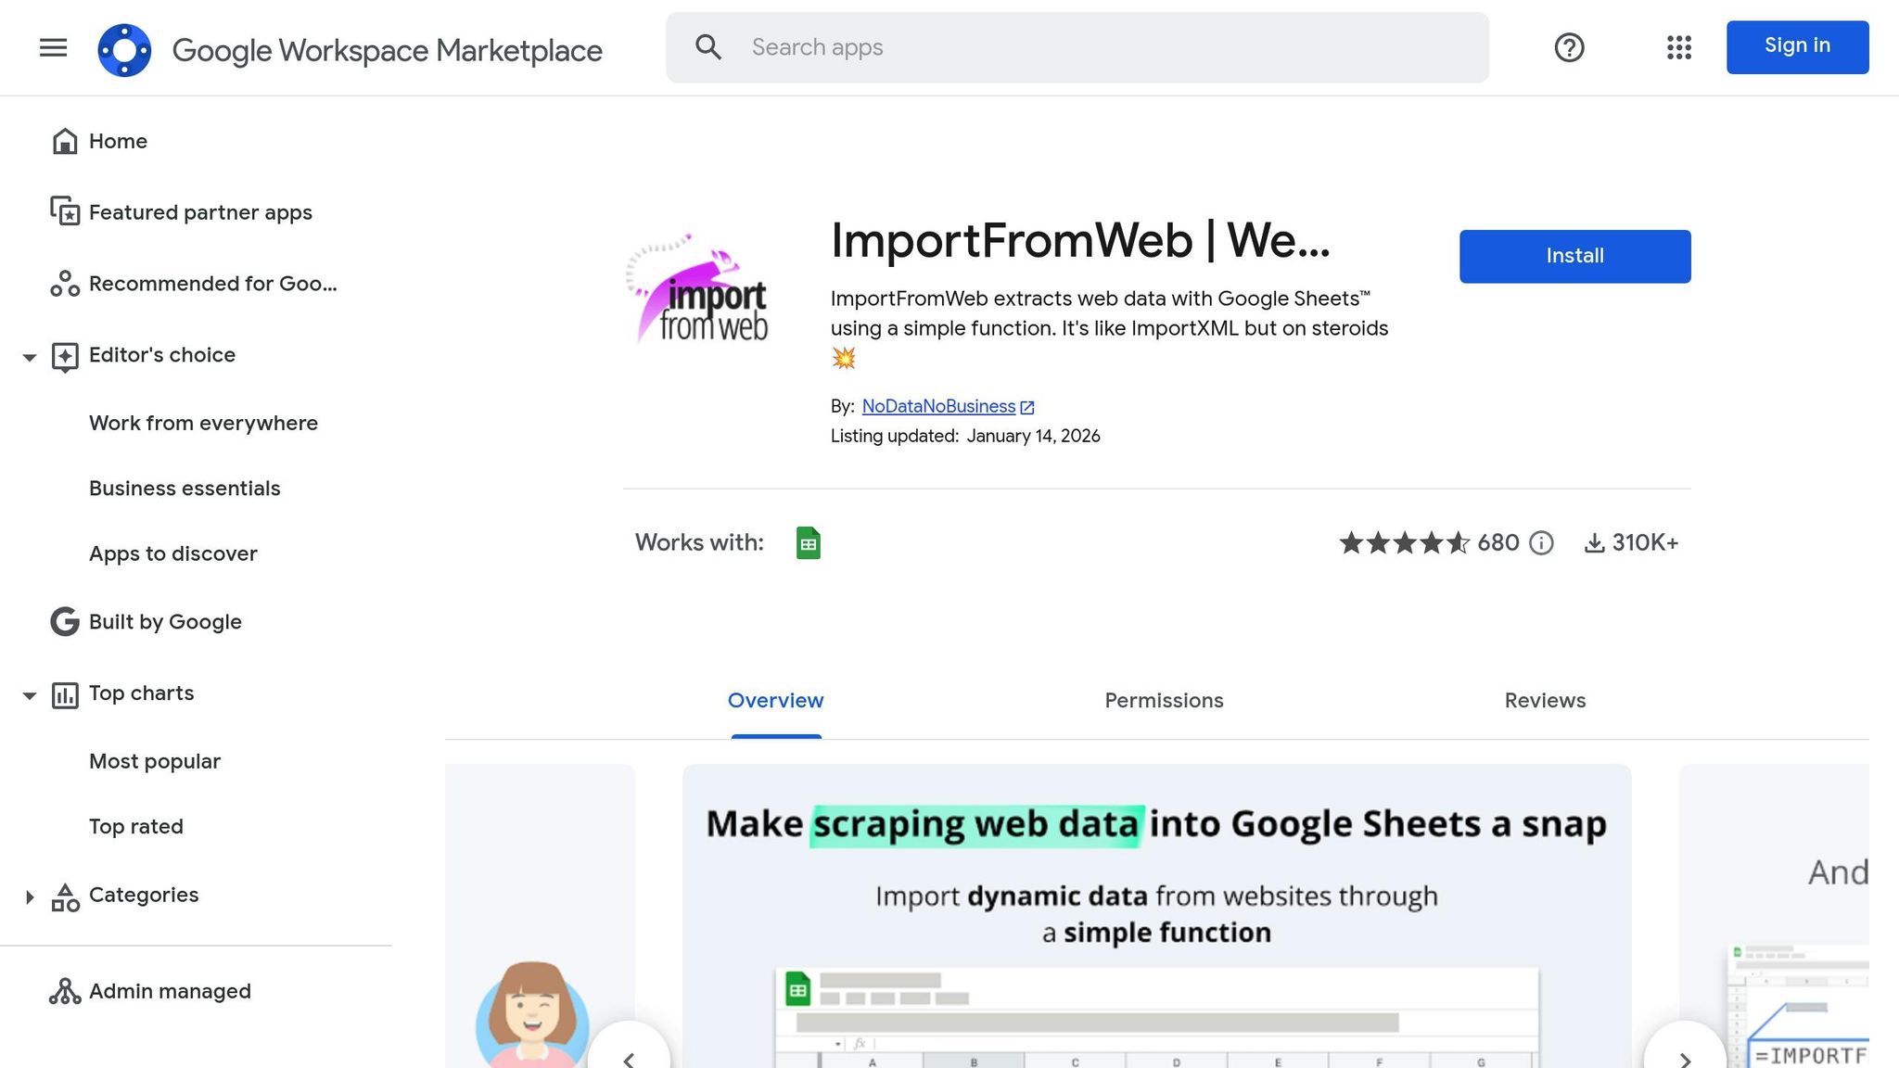Expand the Categories section
1899x1068 pixels.
29,896
